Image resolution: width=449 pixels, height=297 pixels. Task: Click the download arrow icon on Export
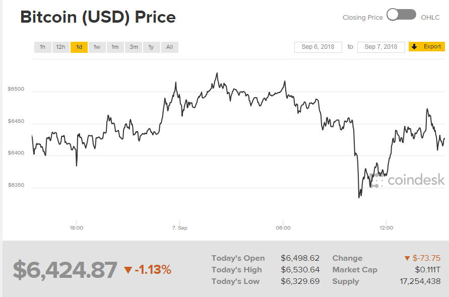pos(415,47)
